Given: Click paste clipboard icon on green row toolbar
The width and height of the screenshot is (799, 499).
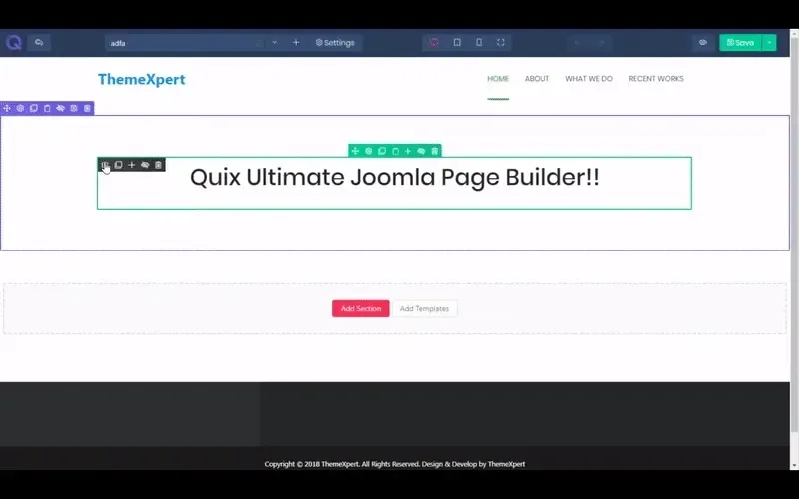Looking at the screenshot, I should coord(395,151).
